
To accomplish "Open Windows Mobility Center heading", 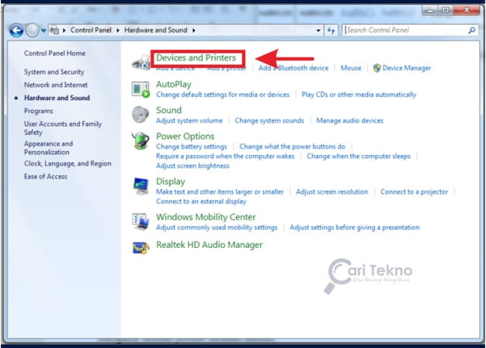I will click(206, 217).
